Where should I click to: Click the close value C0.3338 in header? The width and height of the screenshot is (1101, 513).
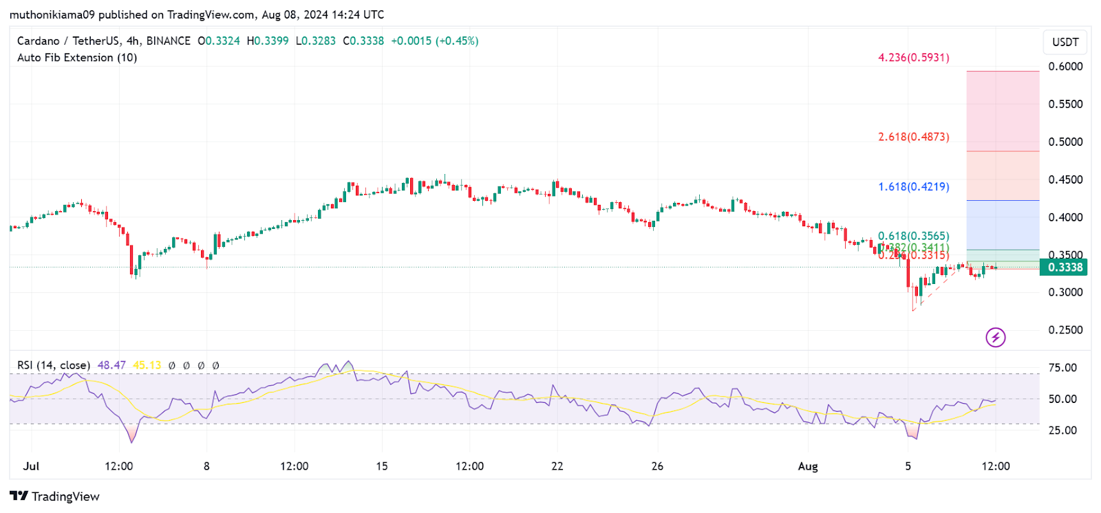tap(363, 41)
